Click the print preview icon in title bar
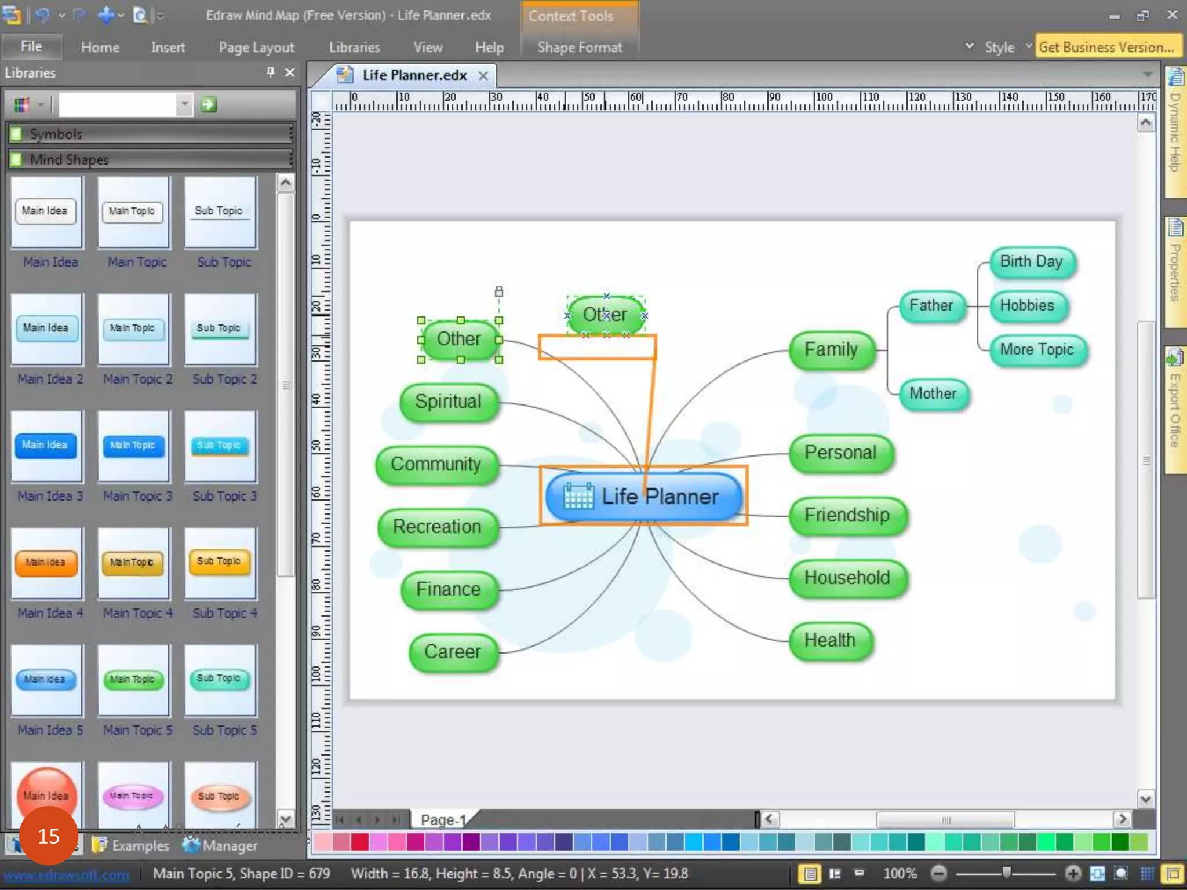1187x890 pixels. pyautogui.click(x=140, y=15)
